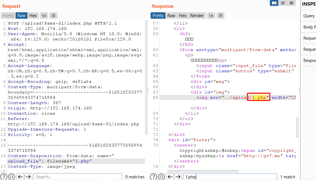Click the Request panel vertical scrollbar
Image resolution: width=316 pixels, height=180 pixels.
pos(146,77)
